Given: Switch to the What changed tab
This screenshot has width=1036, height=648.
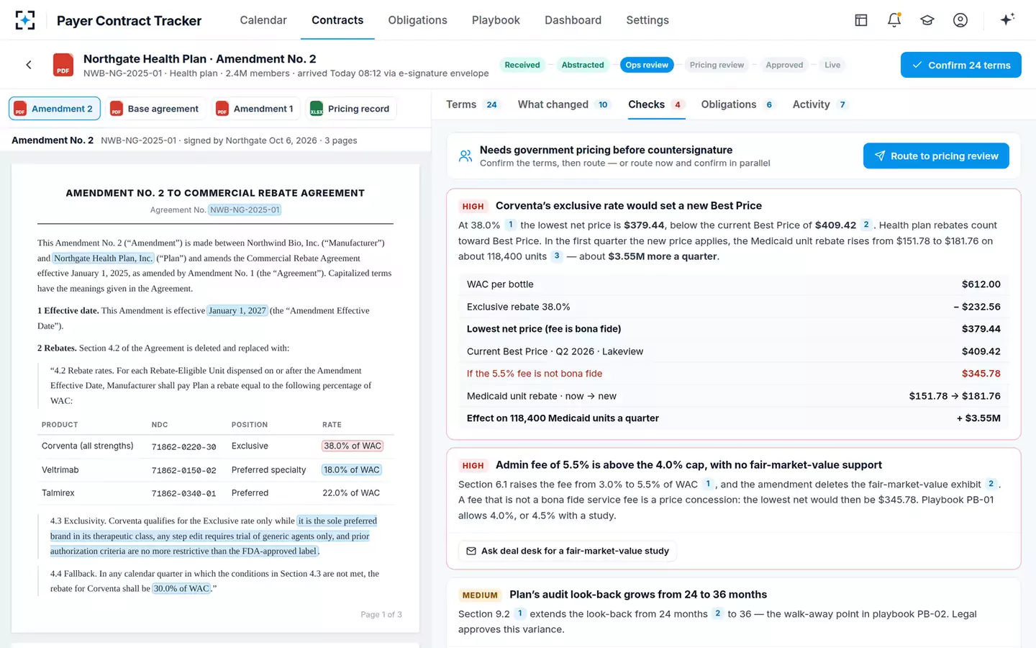Looking at the screenshot, I should [564, 104].
